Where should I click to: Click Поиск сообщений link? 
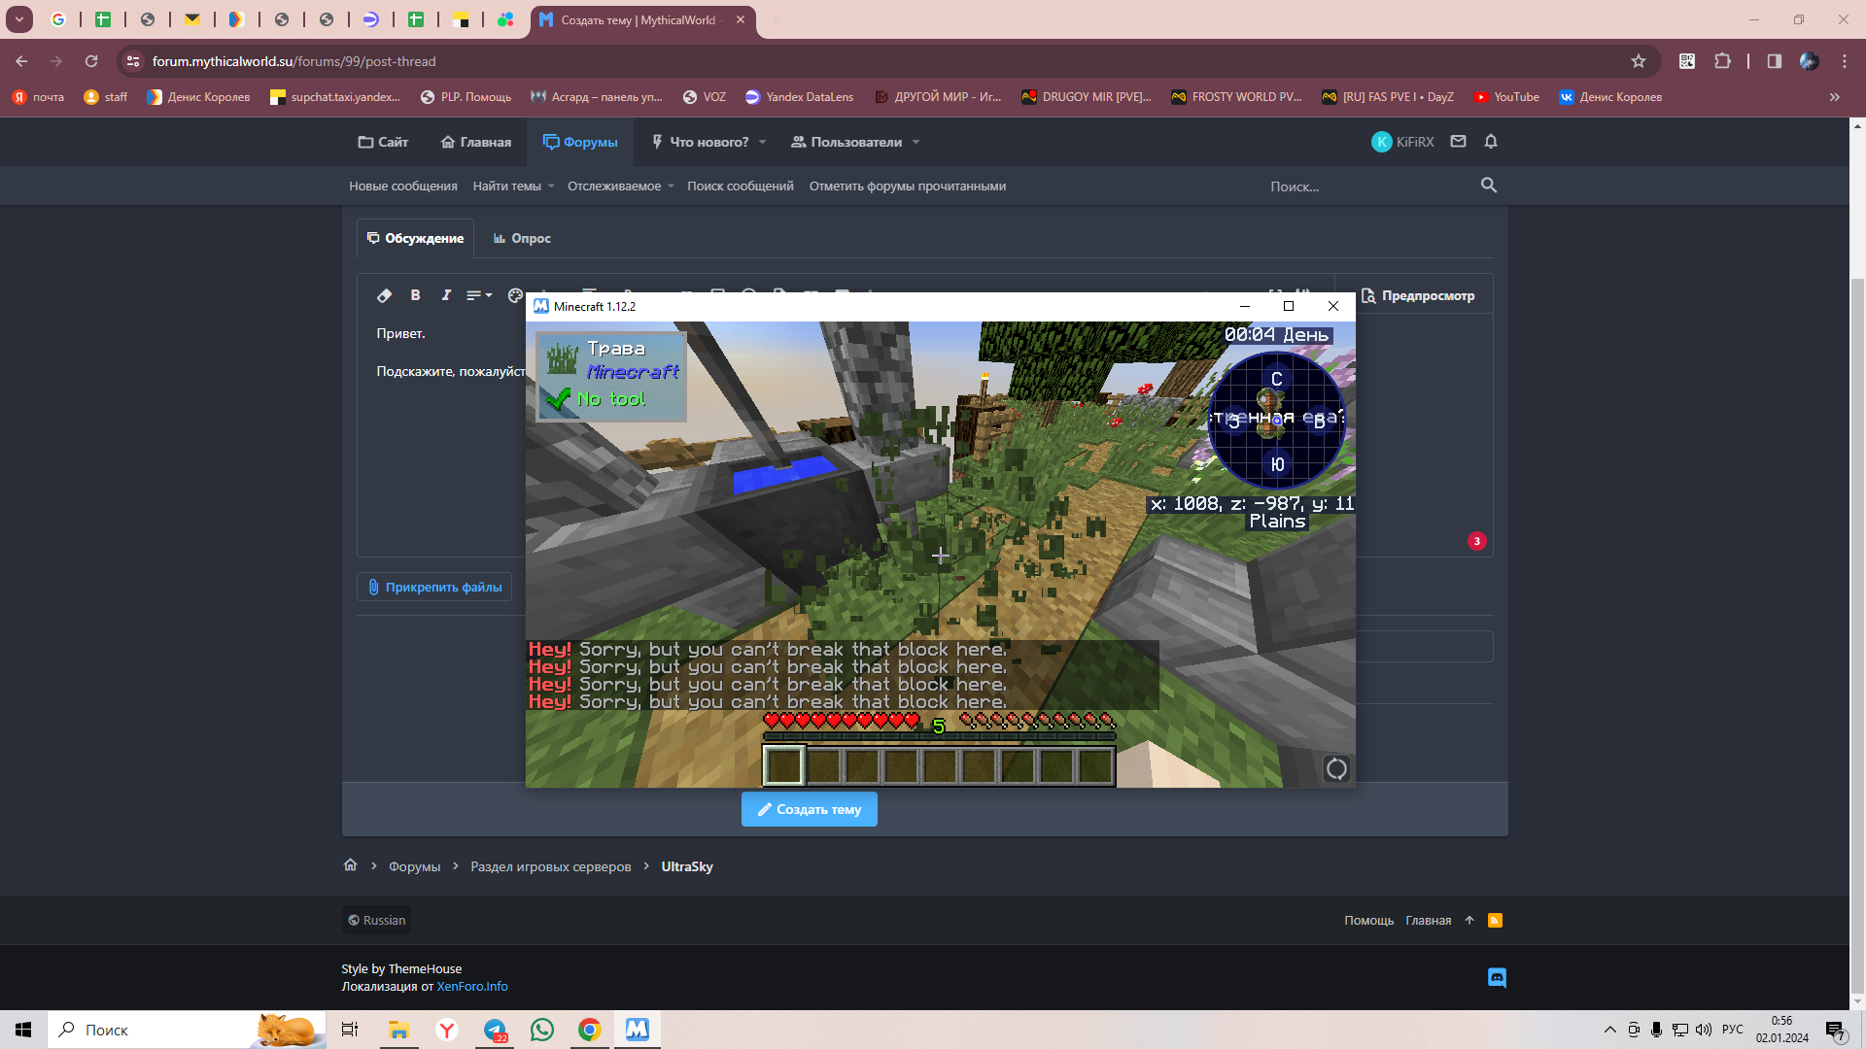click(x=741, y=186)
